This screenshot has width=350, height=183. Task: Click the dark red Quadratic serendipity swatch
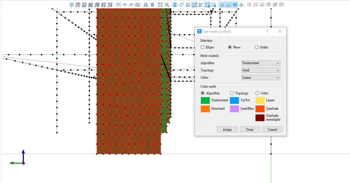point(260,118)
